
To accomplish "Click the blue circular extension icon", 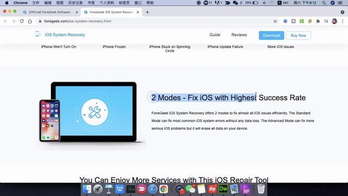I will point(285,21).
